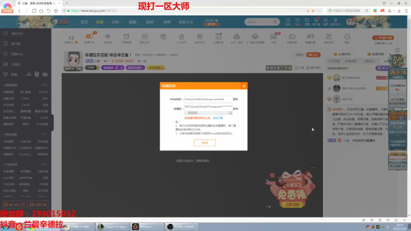The image size is (411, 231).
Task: Open the 直播 nav item
Action: pyautogui.click(x=100, y=22)
